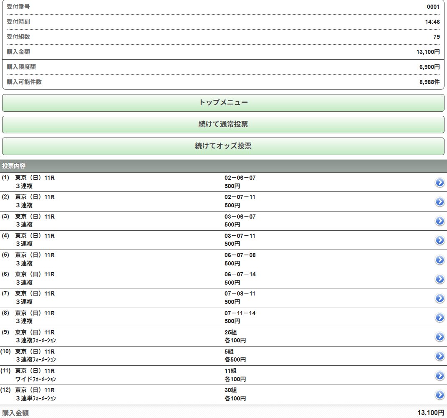Open details for the 25-pack 3連複フォーメーション bet
This screenshot has width=447, height=418.
pos(439,336)
